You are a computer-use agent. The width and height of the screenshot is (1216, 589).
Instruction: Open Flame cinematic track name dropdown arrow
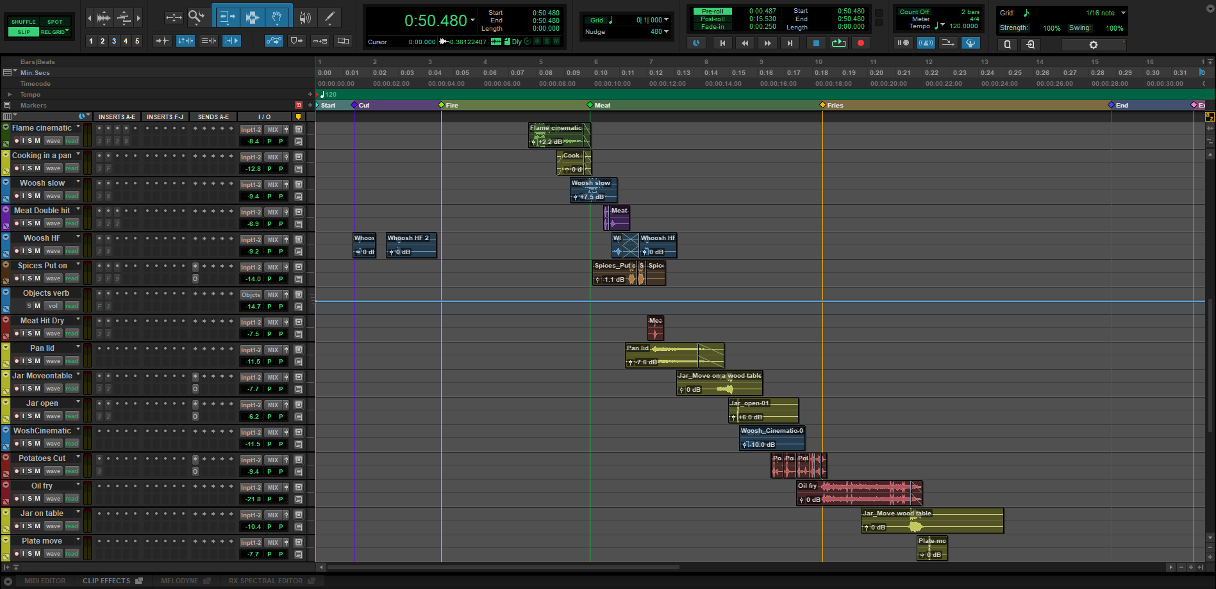click(x=78, y=127)
